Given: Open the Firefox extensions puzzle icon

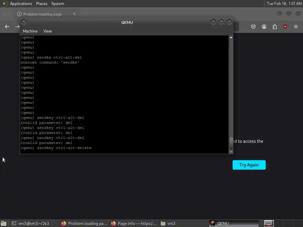Looking at the screenshot, I should [275, 27].
